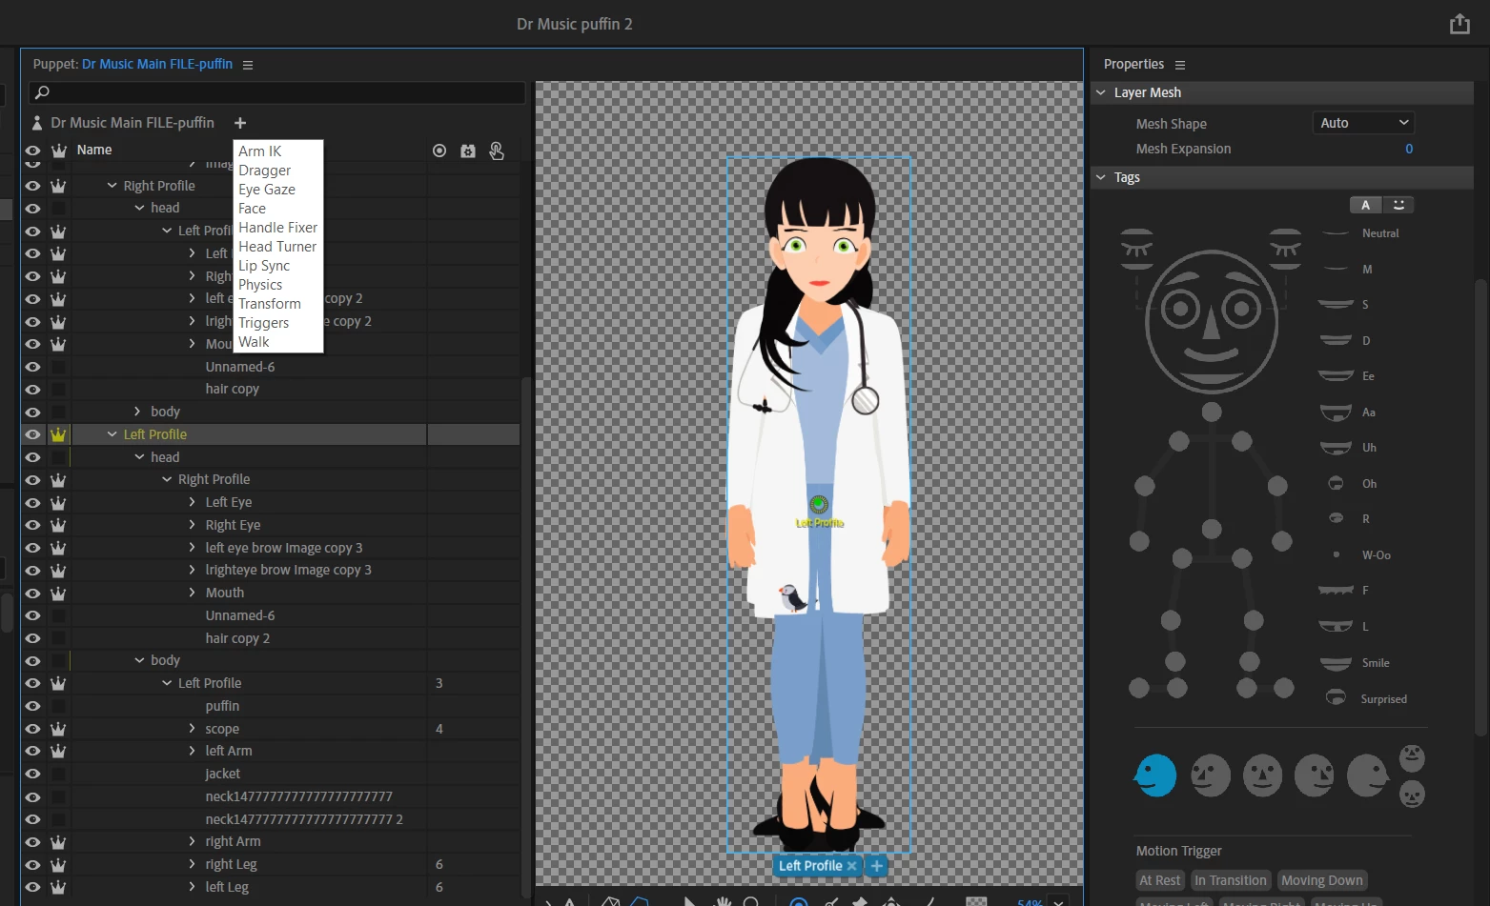
Task: Click the plus button beside Left Profile tag
Action: point(877,866)
